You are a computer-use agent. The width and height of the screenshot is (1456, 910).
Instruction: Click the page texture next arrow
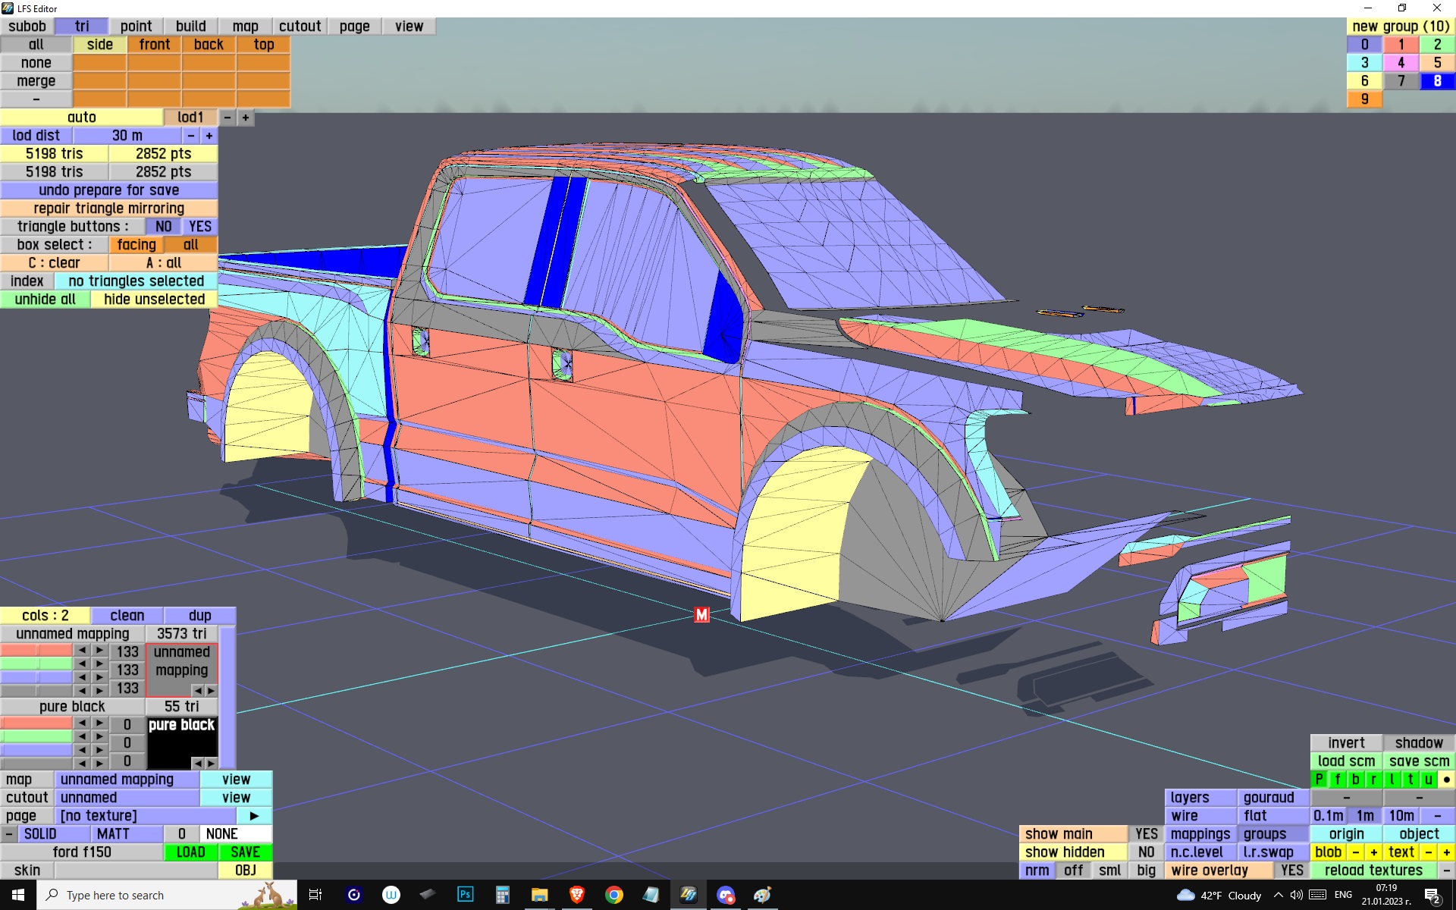point(254,815)
